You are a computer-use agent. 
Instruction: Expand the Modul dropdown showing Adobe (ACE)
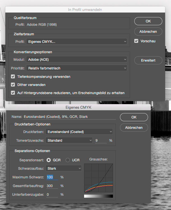coord(77,60)
